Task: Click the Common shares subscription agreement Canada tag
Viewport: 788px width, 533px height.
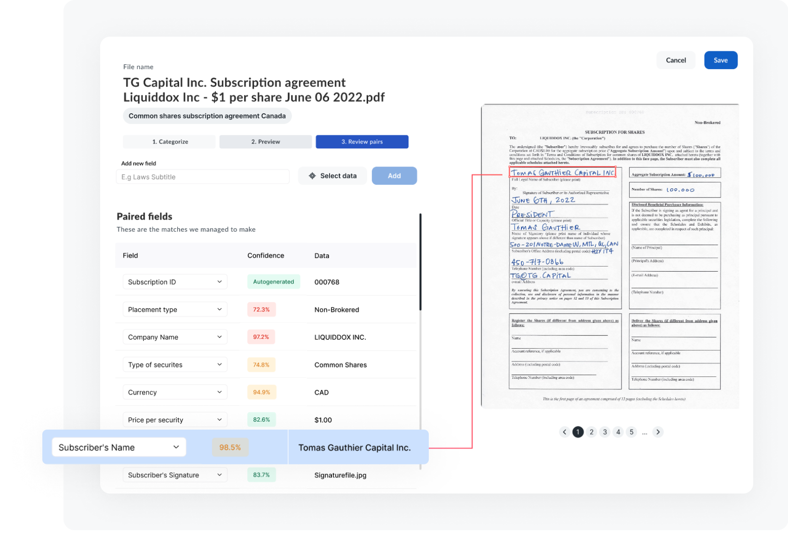Action: 207,116
